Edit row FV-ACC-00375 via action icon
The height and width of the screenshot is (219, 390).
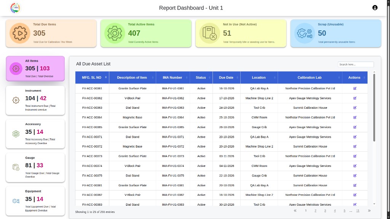pos(355,176)
